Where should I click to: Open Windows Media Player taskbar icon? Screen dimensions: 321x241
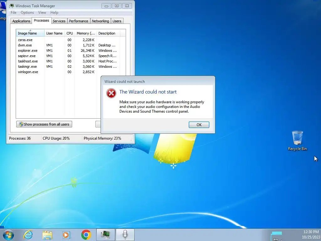click(x=66, y=235)
